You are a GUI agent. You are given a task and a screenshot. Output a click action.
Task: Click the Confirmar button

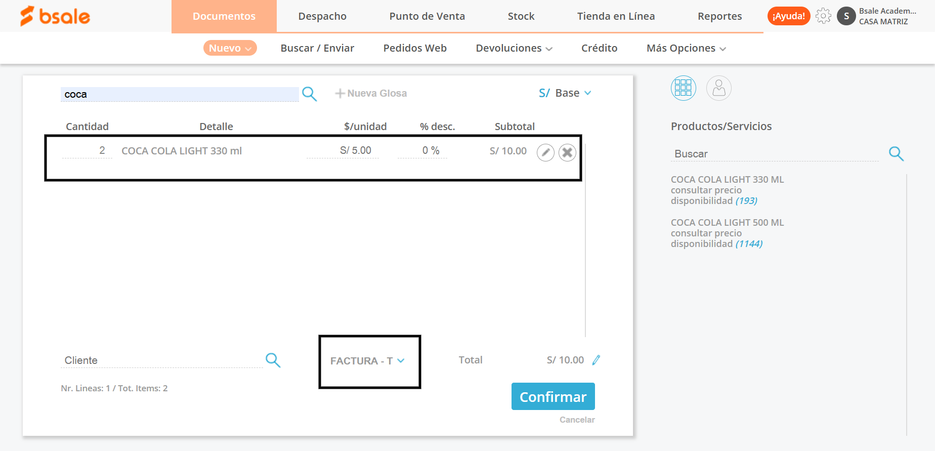pyautogui.click(x=553, y=396)
